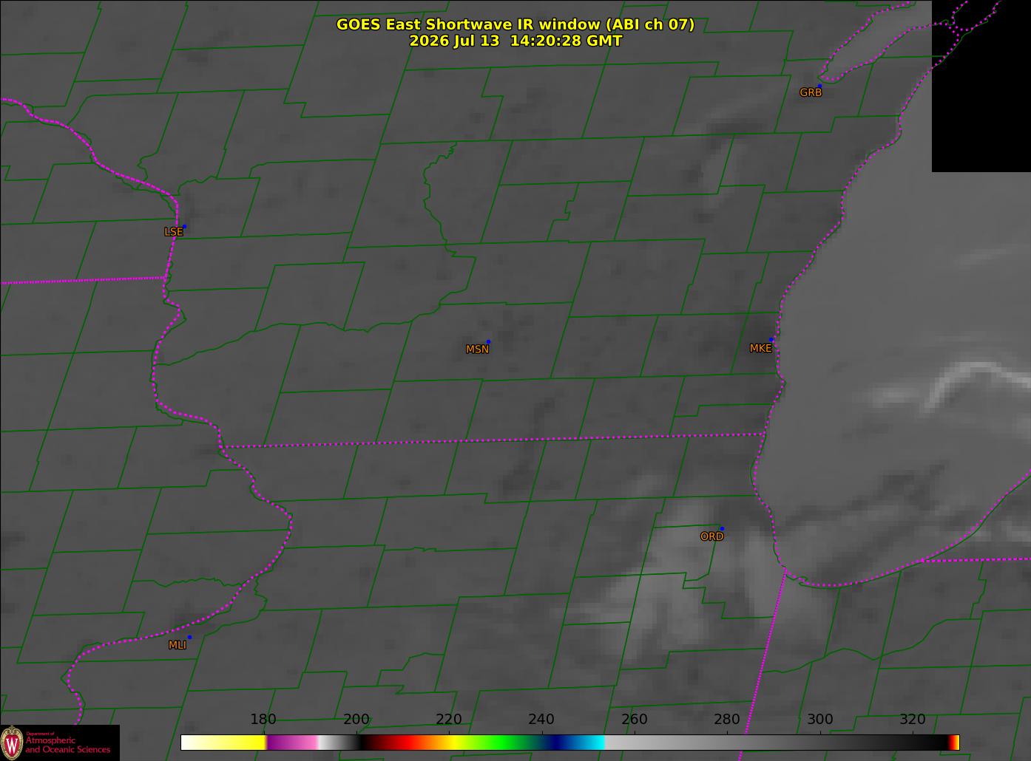The image size is (1031, 761).
Task: Click the black no-data box at top right
Action: pos(981,86)
